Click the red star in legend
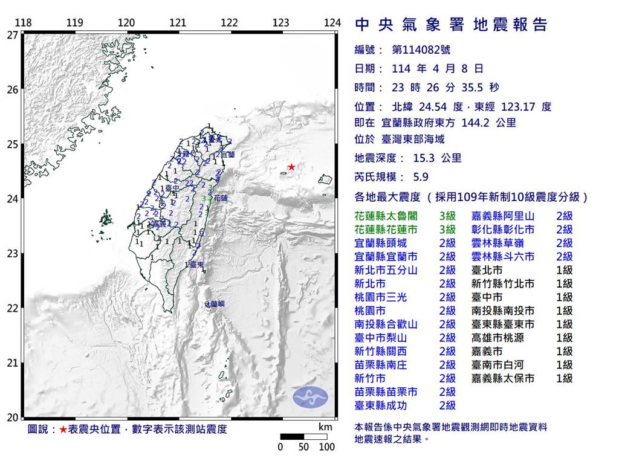Screen dimensions: 619x464 tap(63, 430)
